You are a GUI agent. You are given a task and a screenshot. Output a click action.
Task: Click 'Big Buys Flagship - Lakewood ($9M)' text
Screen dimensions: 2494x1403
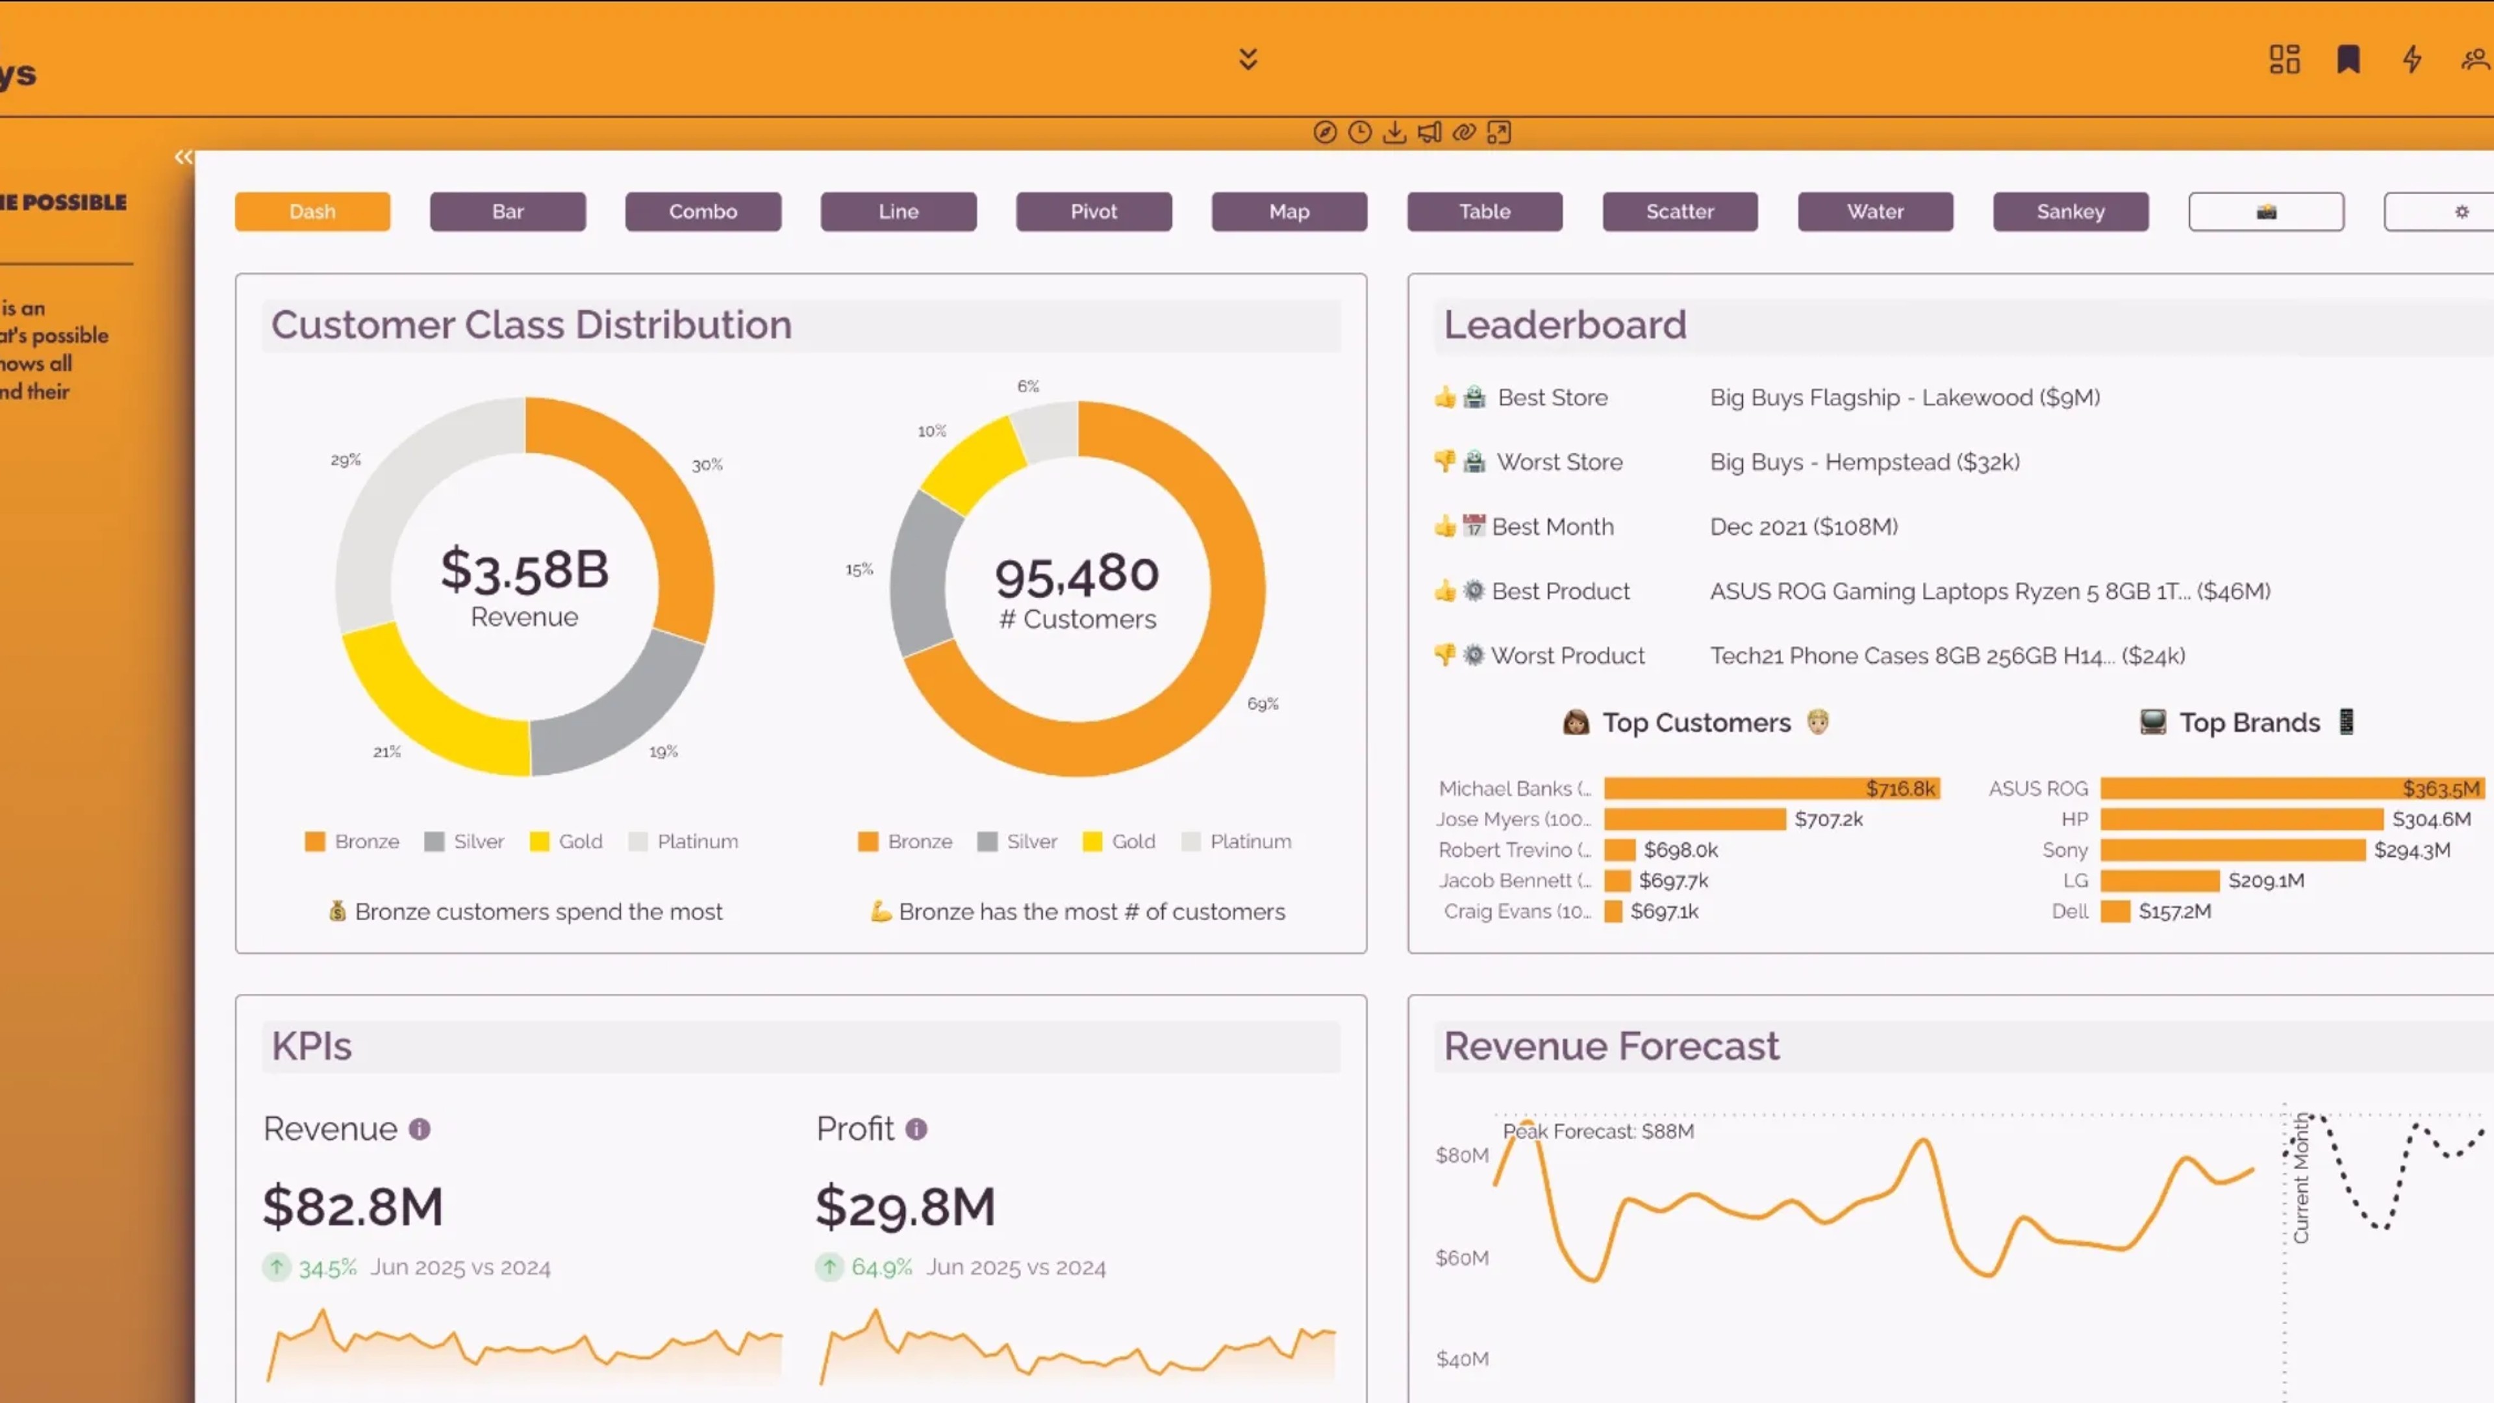point(1904,397)
